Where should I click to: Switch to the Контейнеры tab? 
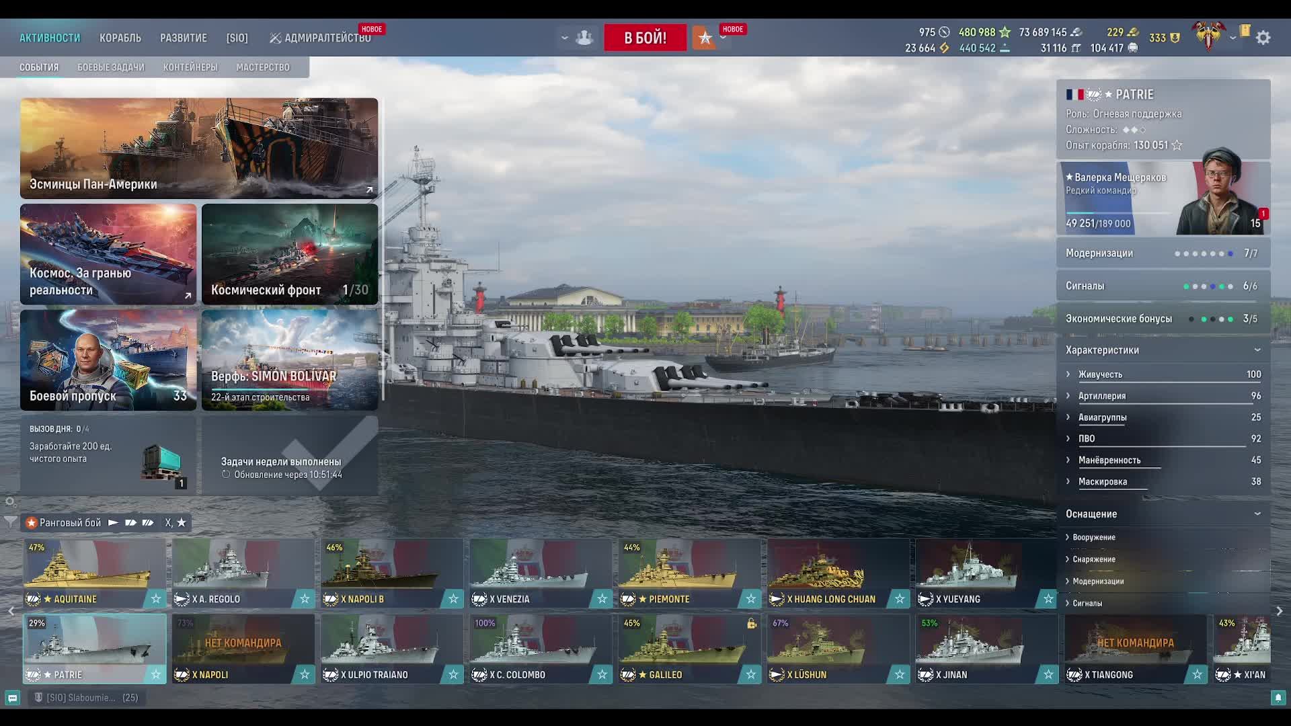coord(190,67)
